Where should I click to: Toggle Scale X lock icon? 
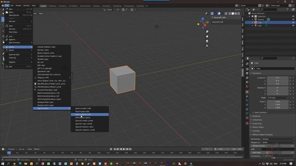(290, 101)
